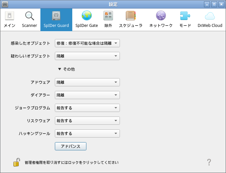226x173 pixels.
Task: Click the 疑わしいオブジェクト label
Action: coord(31,56)
